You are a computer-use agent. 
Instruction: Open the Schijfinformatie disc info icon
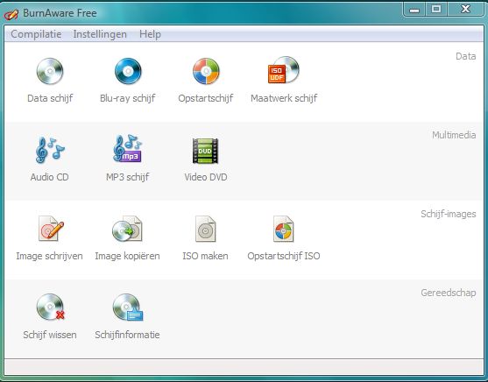tap(128, 308)
